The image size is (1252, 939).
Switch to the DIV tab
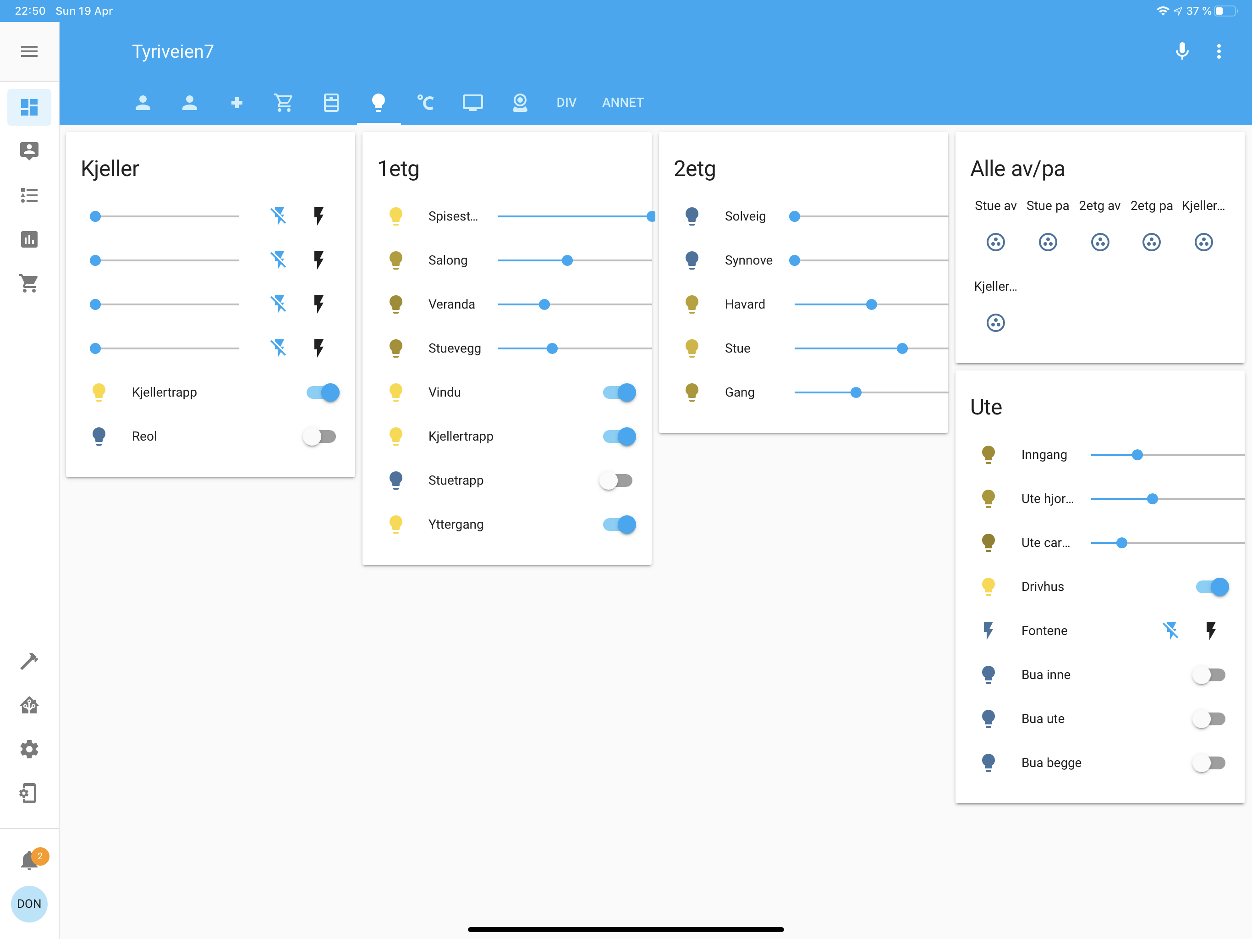(566, 103)
